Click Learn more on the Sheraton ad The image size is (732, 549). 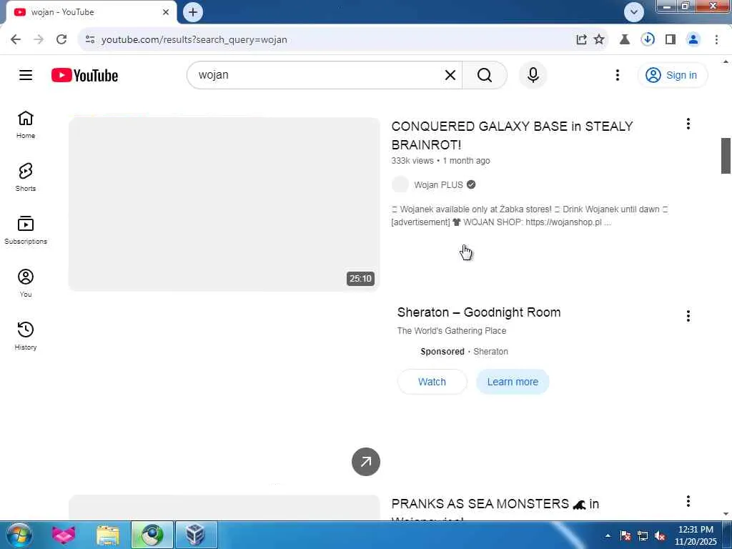click(513, 382)
